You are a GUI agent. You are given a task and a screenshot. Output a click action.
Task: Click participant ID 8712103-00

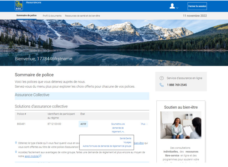click(x=54, y=124)
